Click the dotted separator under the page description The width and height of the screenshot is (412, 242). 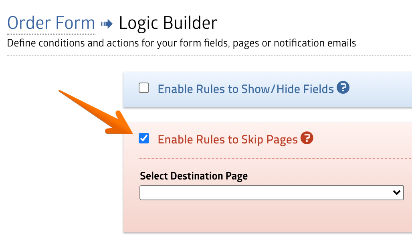pyautogui.click(x=200, y=56)
